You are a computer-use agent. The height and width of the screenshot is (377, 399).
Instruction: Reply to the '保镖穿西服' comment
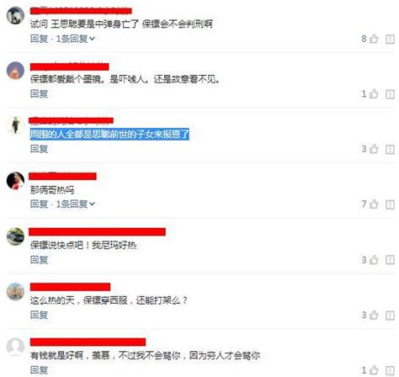click(x=40, y=315)
